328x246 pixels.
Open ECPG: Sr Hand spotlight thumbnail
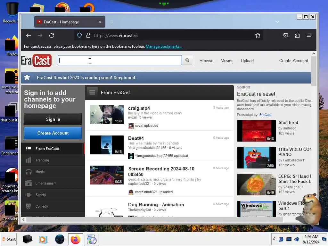coord(257,184)
